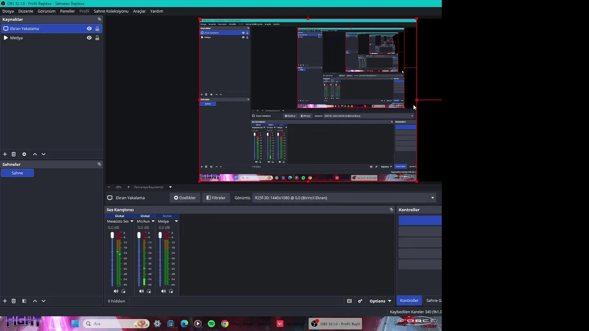Viewport: 589px width, 331px height.
Task: Click Pencereye Boyutlandır scaling button
Action: 149,187
